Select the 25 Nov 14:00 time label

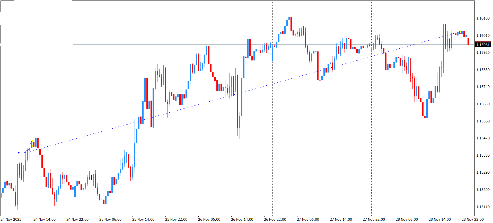[x=143, y=219]
